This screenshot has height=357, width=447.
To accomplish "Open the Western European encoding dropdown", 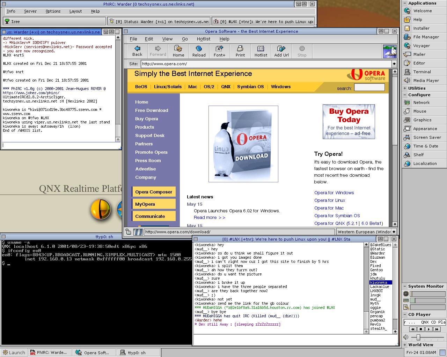I will 394,232.
